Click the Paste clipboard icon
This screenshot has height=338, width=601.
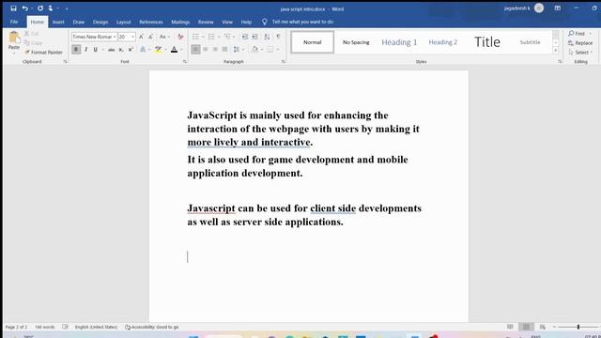(14, 38)
